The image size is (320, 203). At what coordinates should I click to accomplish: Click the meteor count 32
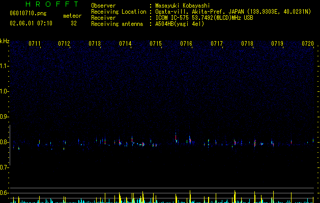click(74, 23)
